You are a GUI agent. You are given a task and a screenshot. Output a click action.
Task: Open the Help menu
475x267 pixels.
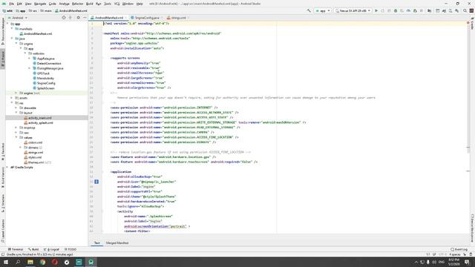[x=140, y=4]
